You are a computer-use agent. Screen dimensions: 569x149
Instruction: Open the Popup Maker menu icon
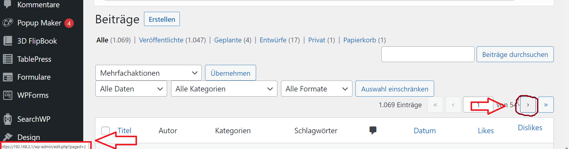8,23
